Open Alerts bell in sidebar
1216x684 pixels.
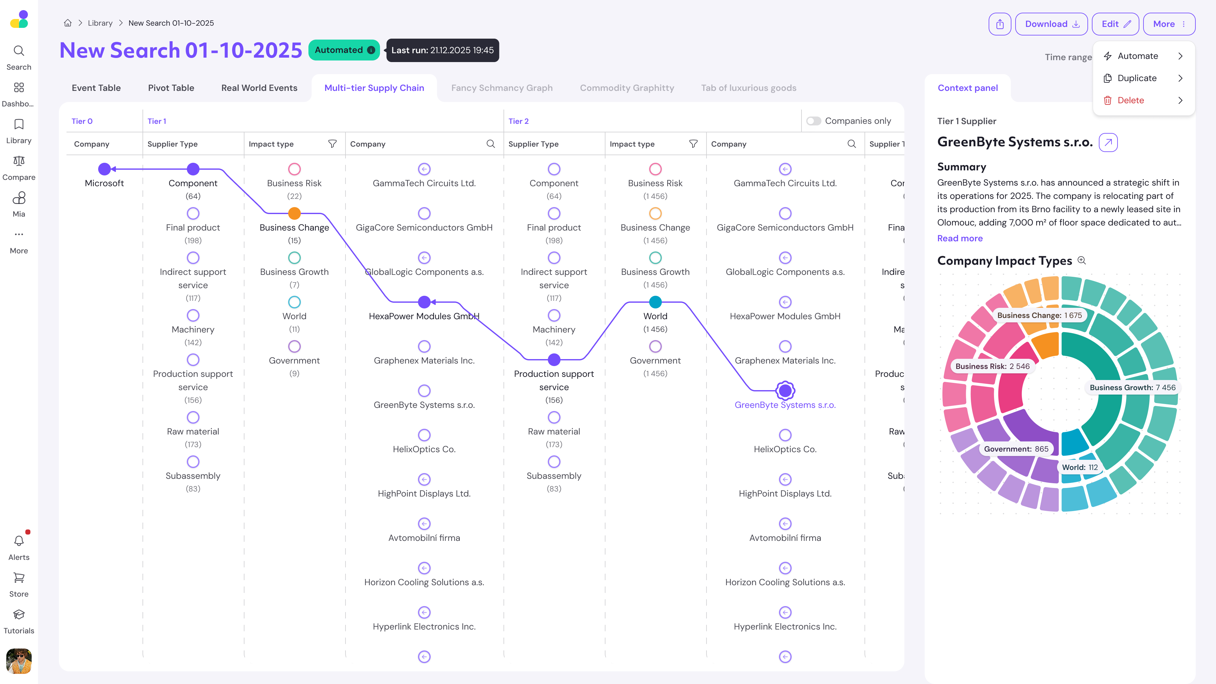pos(19,541)
